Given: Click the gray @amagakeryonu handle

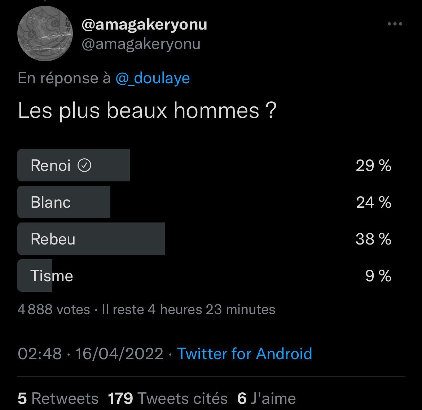Looking at the screenshot, I should tap(141, 44).
